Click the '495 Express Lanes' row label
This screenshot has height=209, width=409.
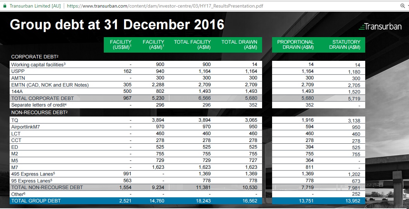[33, 174]
